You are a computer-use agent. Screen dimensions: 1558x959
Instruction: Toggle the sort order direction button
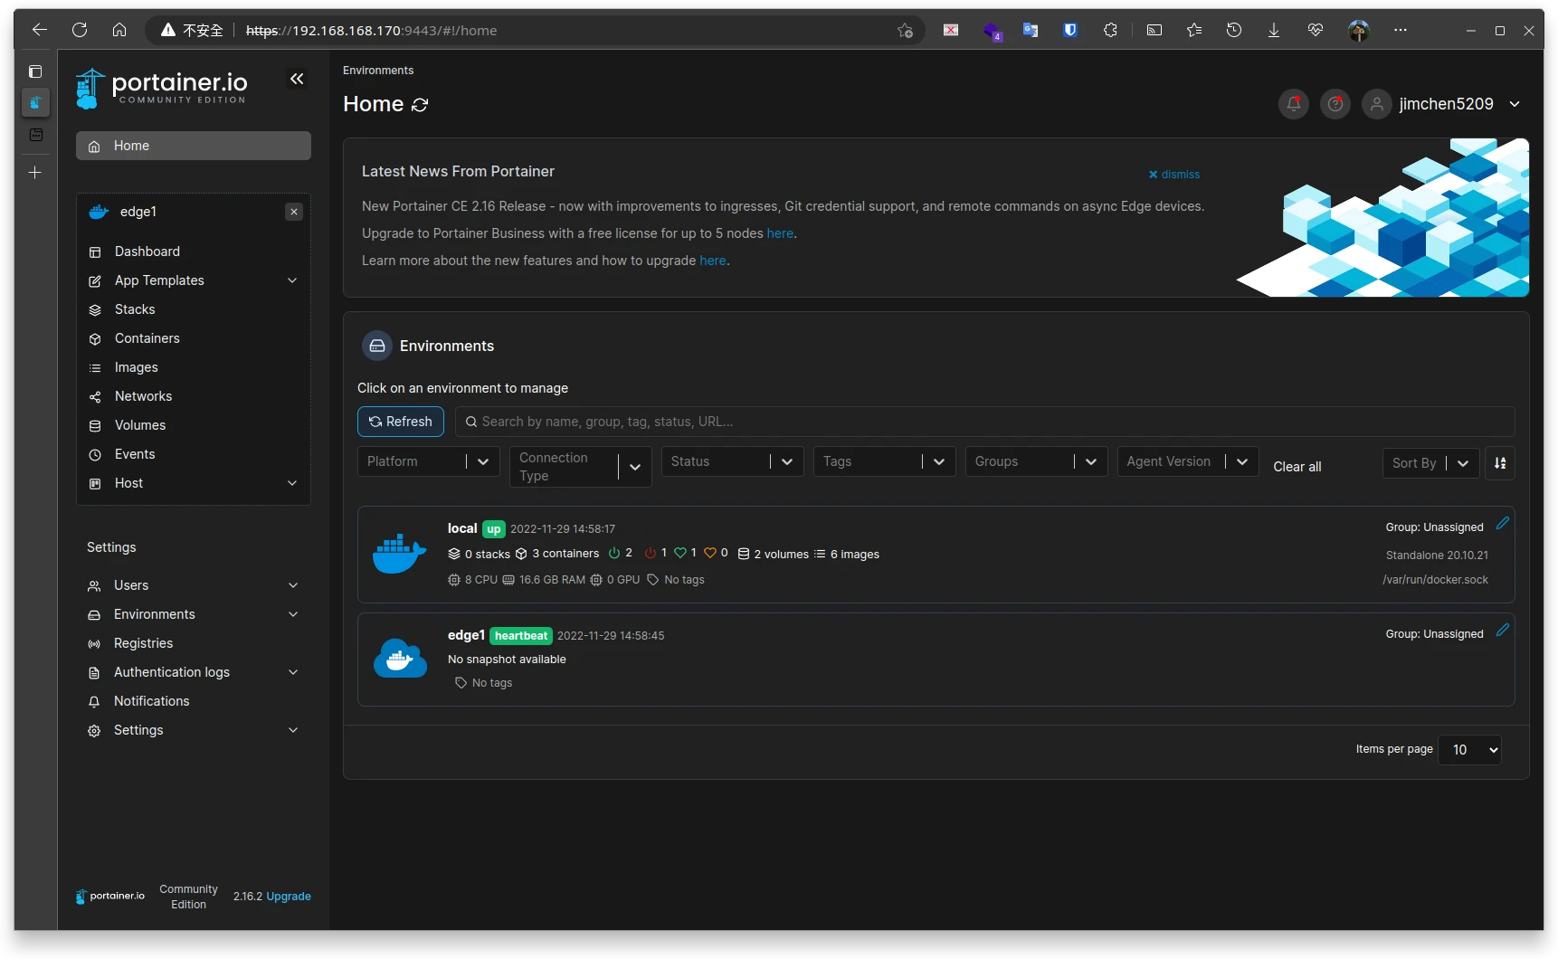(1499, 463)
